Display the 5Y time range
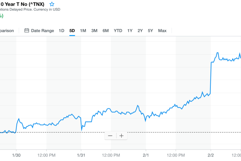The width and height of the screenshot is (241, 161). [150, 31]
